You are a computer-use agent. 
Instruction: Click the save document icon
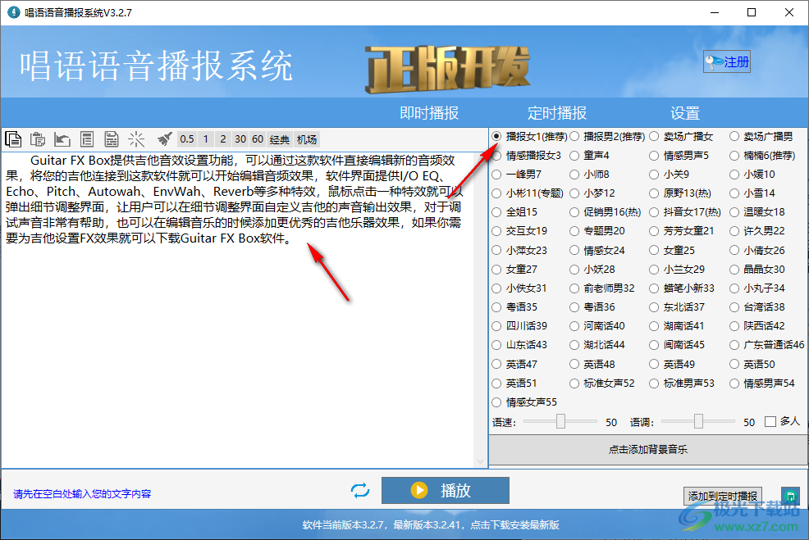click(110, 138)
